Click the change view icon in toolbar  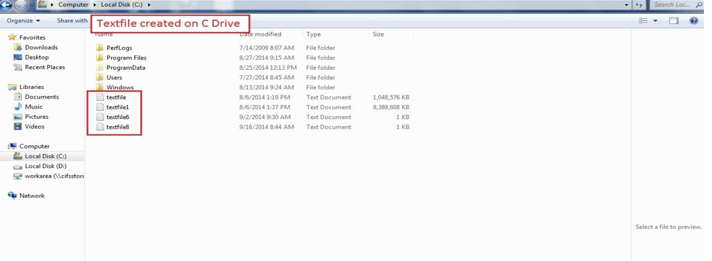point(643,21)
